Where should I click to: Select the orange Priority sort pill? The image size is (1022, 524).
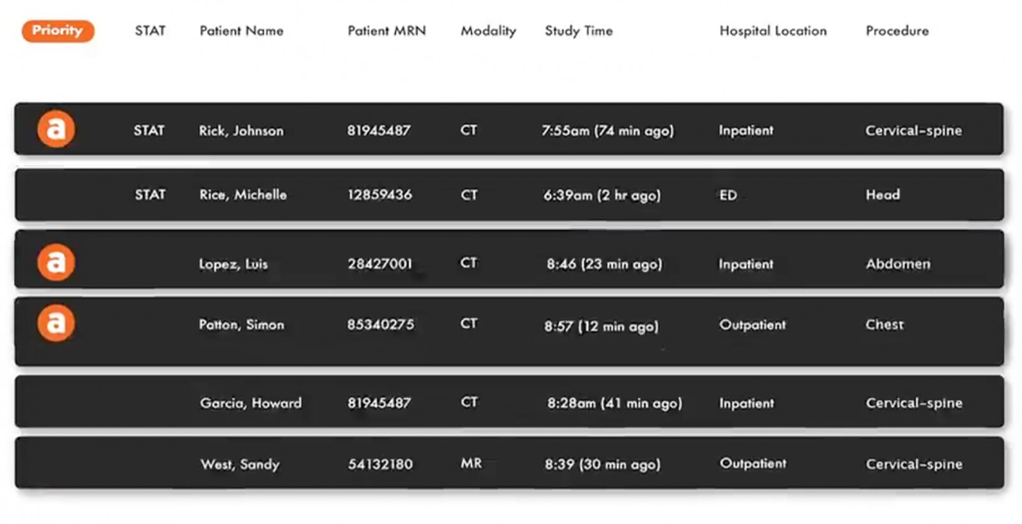57,31
